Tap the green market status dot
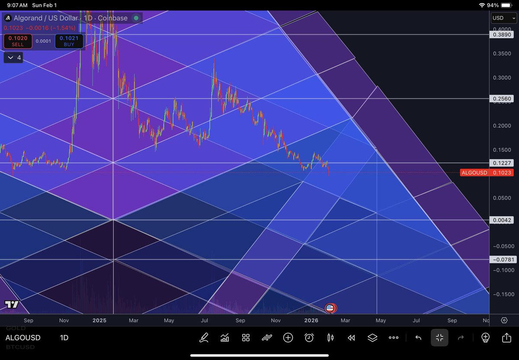 (x=136, y=18)
